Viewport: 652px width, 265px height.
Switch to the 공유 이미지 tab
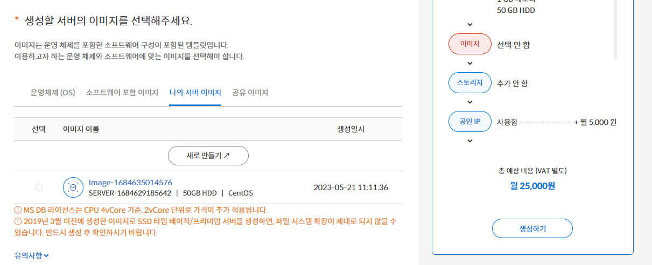coord(250,93)
